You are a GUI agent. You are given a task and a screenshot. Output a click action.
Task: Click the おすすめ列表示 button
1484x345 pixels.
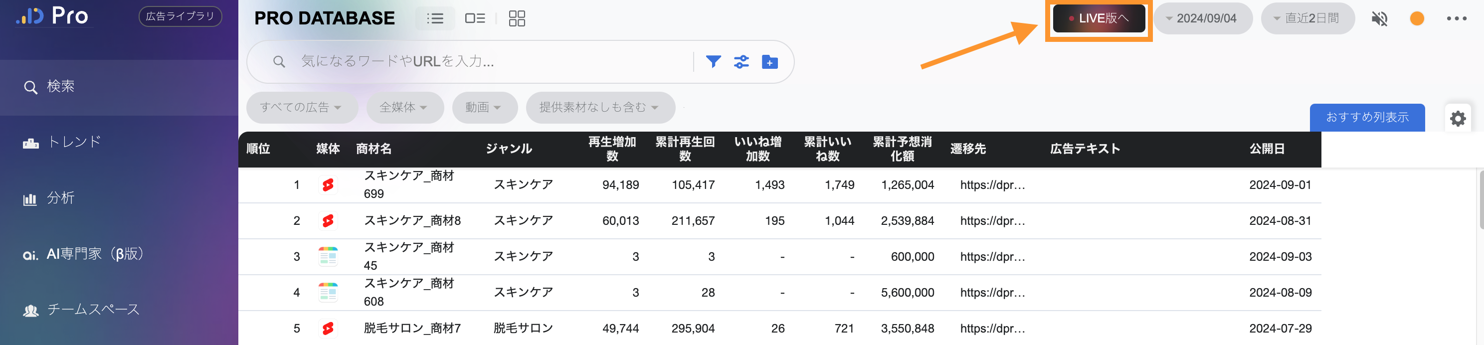1367,118
